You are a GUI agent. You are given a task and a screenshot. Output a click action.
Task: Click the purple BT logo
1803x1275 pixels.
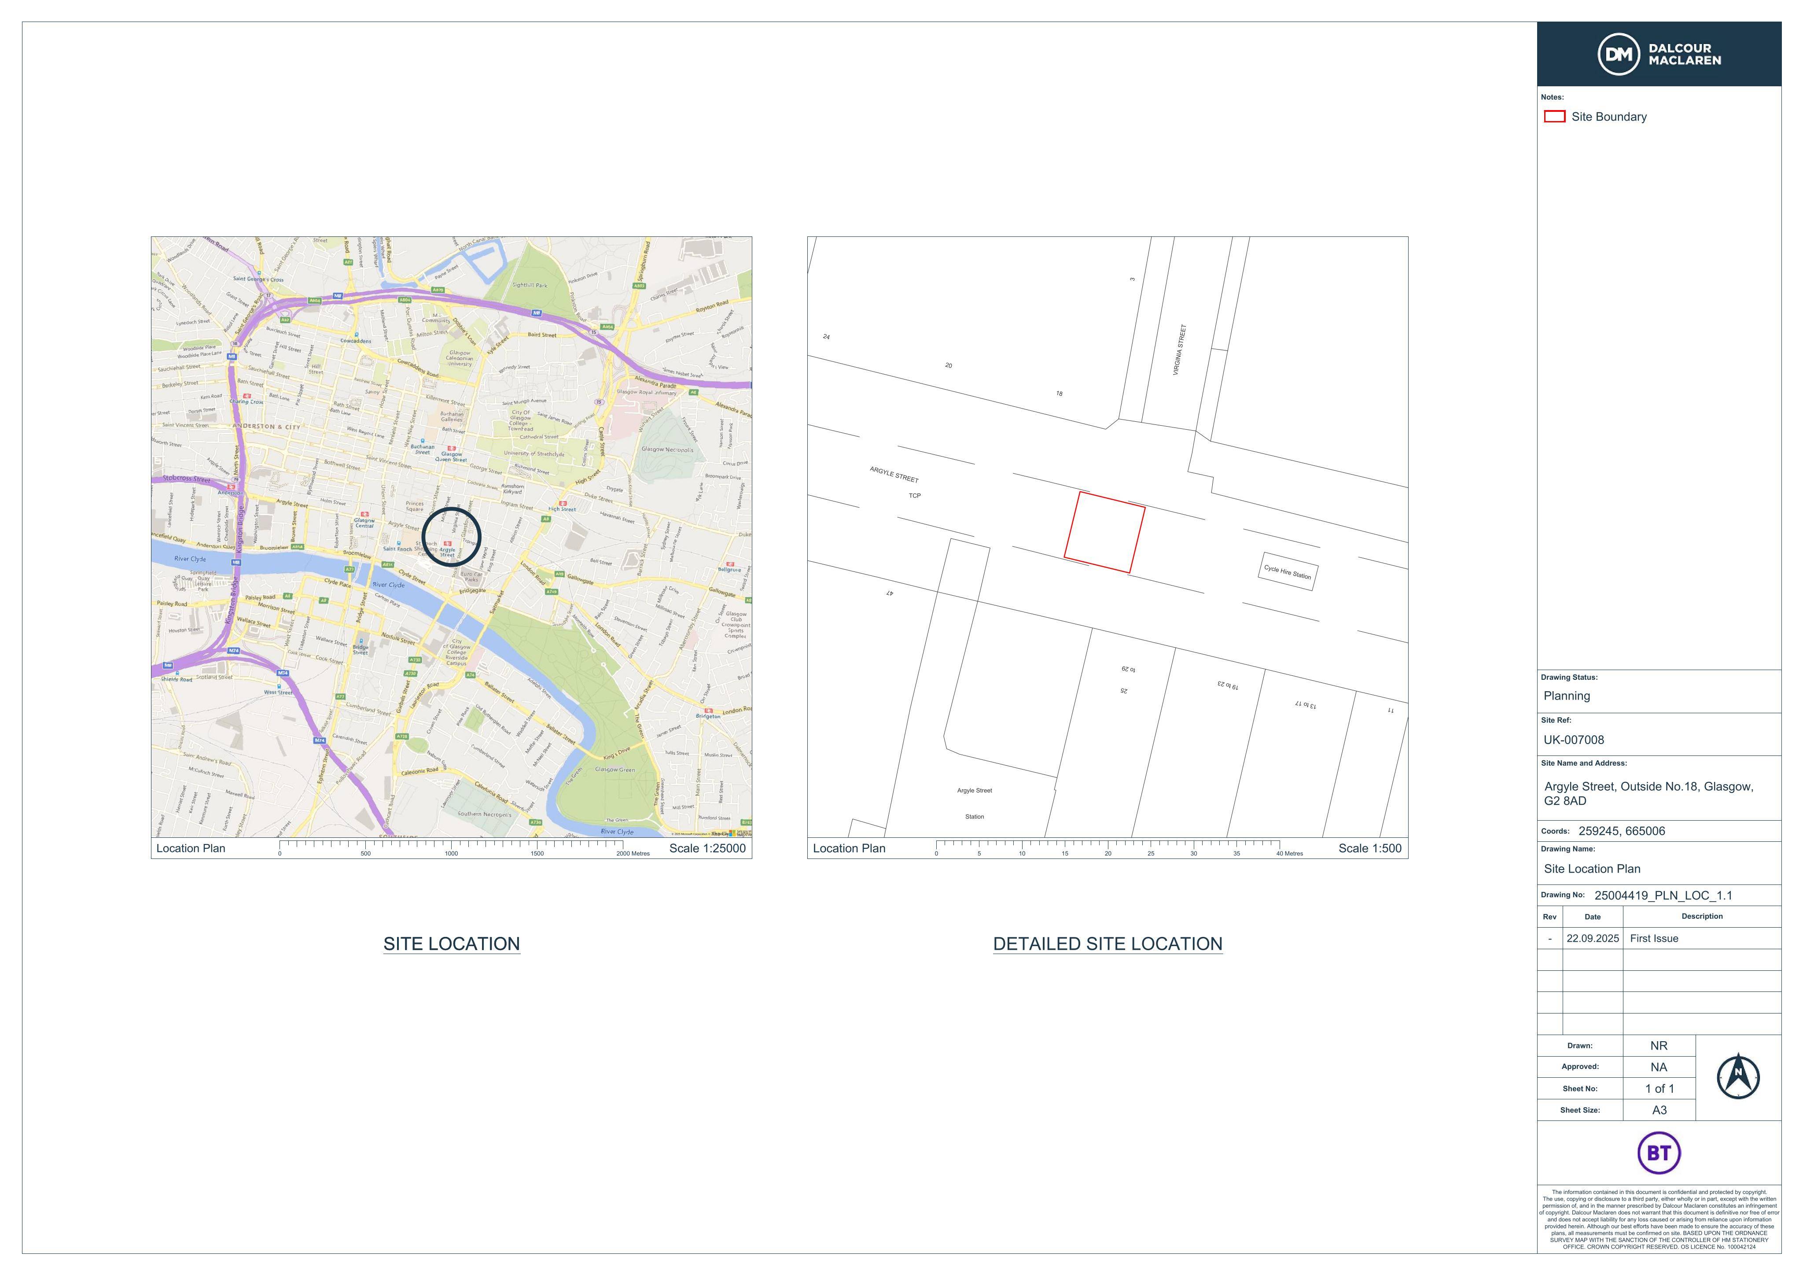pos(1659,1153)
